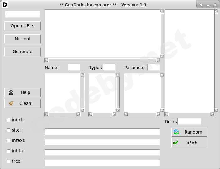The width and height of the screenshot is (220, 169).
Task: Focus the Type count field
Action: 109,68
